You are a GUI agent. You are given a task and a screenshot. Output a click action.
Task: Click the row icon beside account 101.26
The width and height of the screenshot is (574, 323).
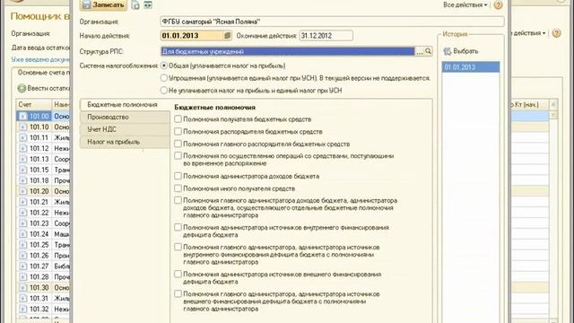click(22, 256)
